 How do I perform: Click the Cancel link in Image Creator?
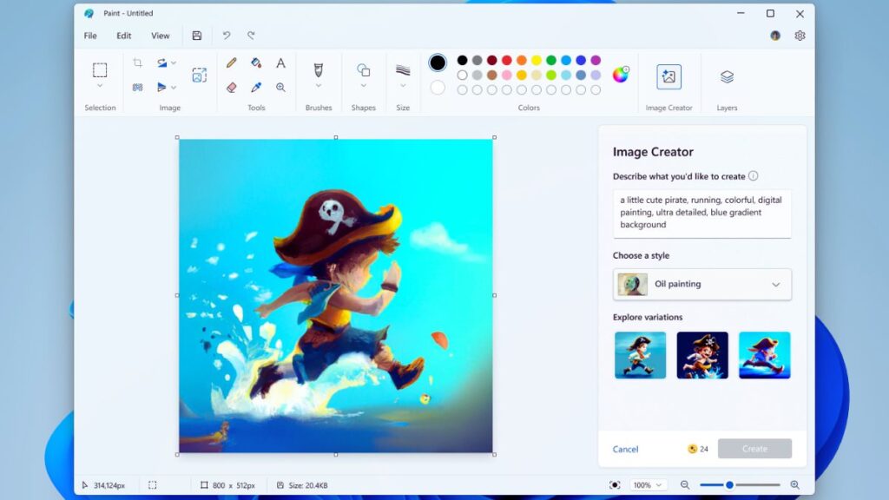624,449
